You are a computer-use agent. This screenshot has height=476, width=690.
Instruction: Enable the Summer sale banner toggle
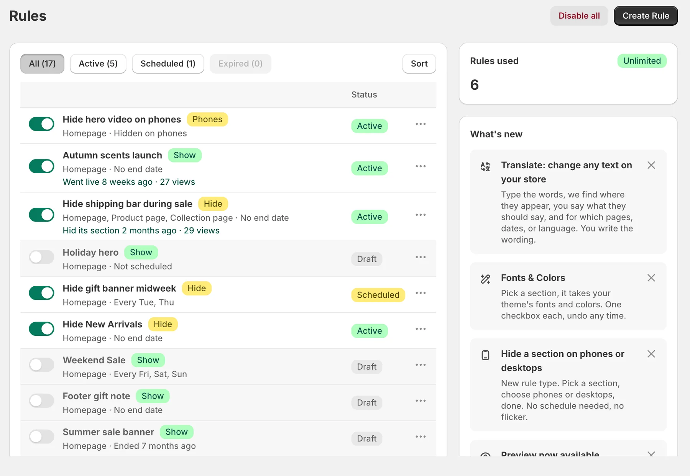click(41, 437)
